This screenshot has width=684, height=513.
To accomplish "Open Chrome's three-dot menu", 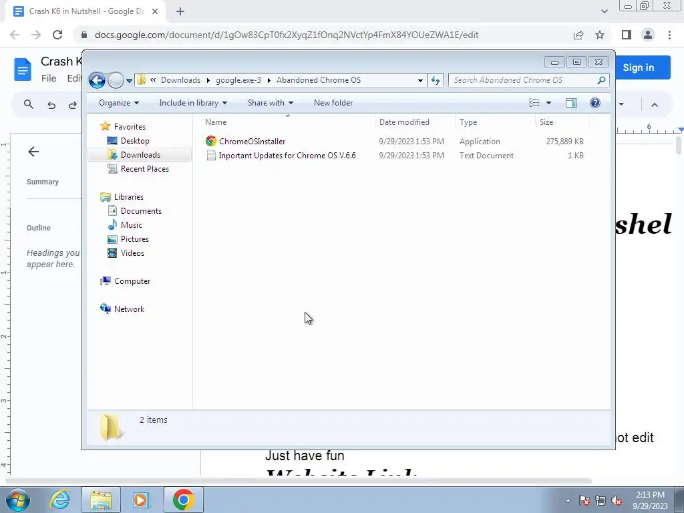I will click(x=669, y=35).
